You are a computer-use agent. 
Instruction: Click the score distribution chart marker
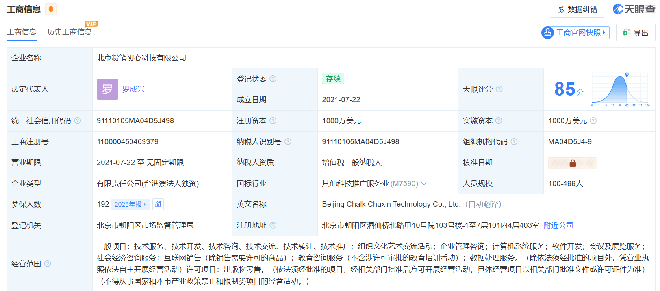tap(627, 75)
